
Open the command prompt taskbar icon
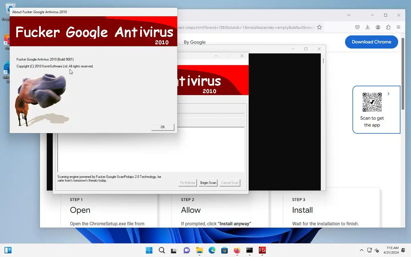point(249,250)
